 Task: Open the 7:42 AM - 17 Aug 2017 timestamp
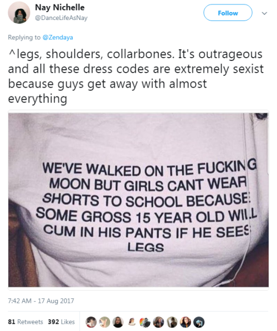41,301
